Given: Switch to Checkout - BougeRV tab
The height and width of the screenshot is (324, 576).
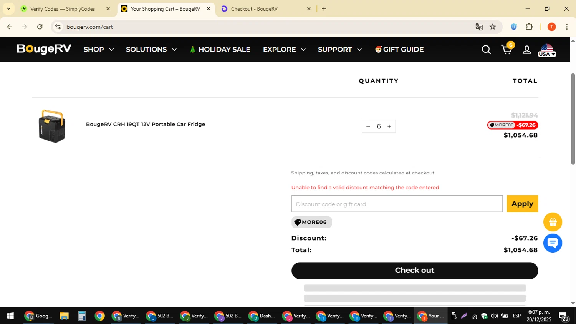Looking at the screenshot, I should [254, 9].
